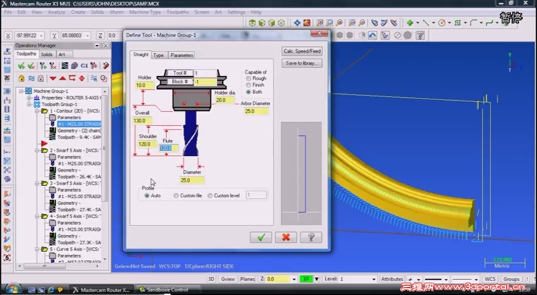Select Finish capability radio button
The image size is (537, 295).
pos(248,85)
